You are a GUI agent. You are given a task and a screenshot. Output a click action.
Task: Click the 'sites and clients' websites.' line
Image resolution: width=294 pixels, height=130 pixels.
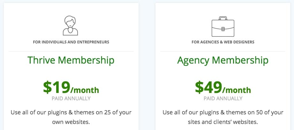[x=223, y=122]
